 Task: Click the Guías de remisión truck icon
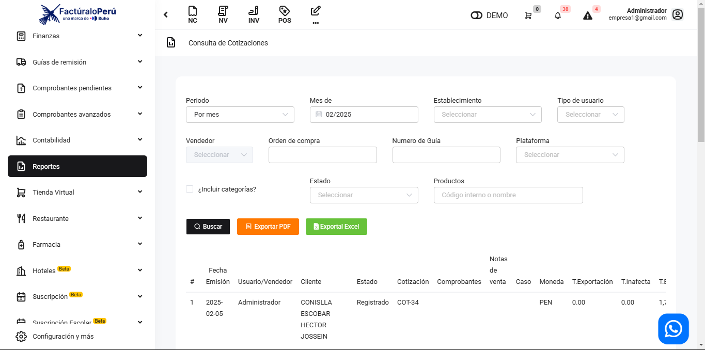(21, 62)
